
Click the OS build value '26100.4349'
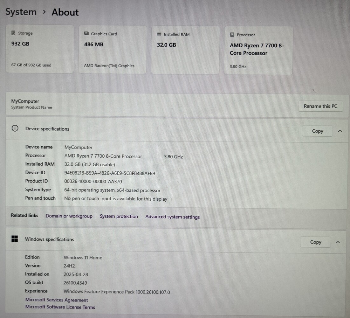coord(75,283)
